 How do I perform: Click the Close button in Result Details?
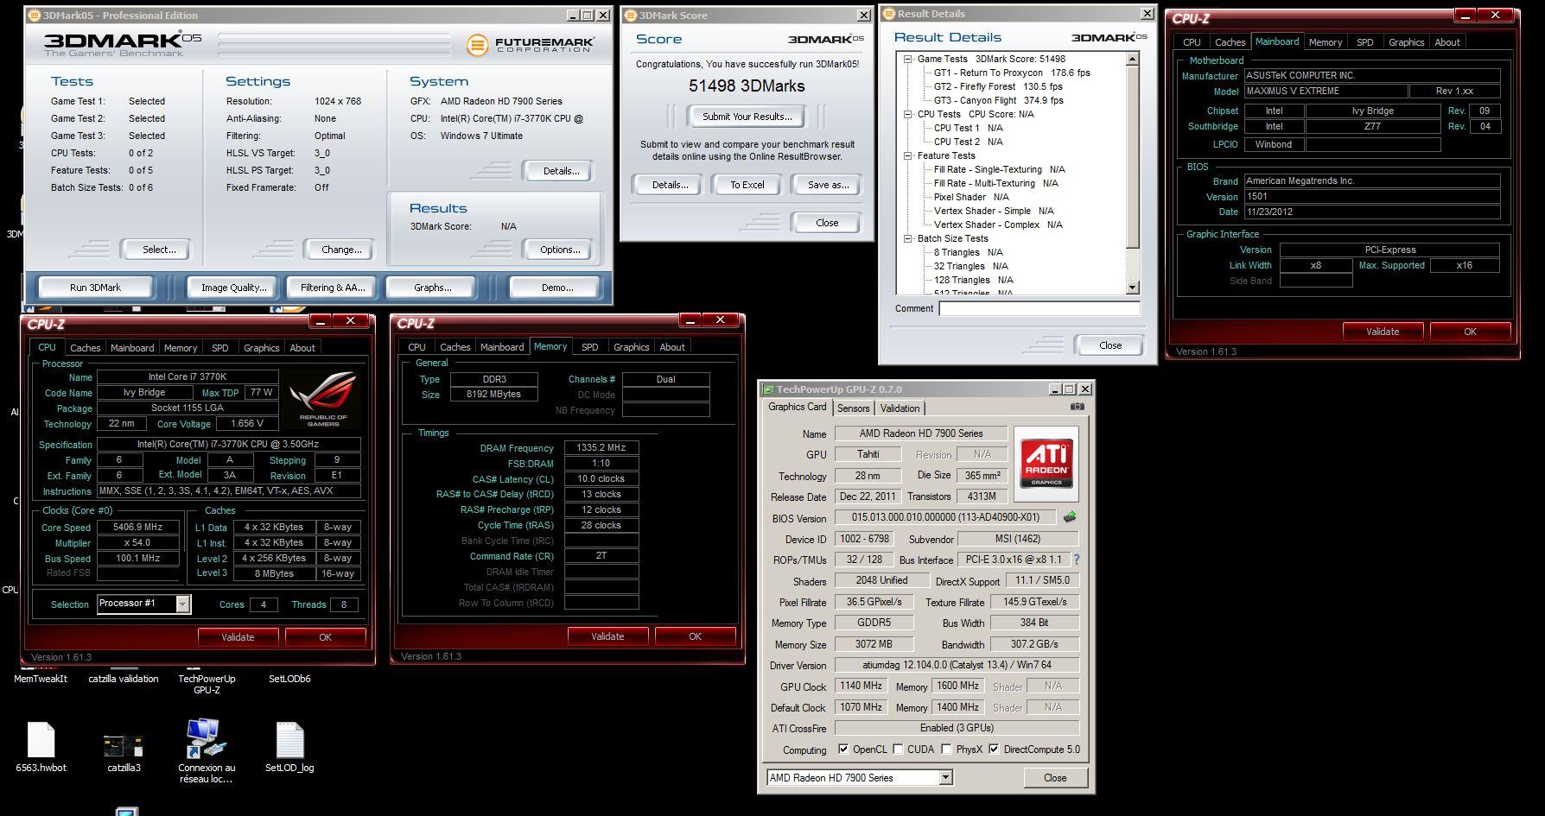click(1110, 345)
